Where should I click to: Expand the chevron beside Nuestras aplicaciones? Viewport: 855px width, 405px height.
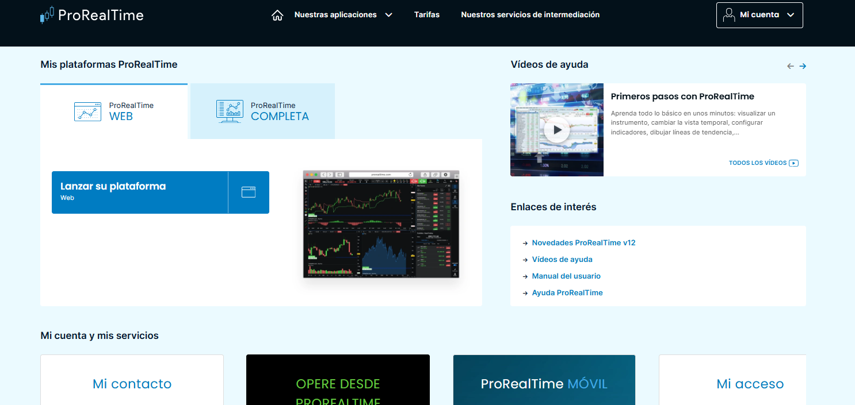388,15
